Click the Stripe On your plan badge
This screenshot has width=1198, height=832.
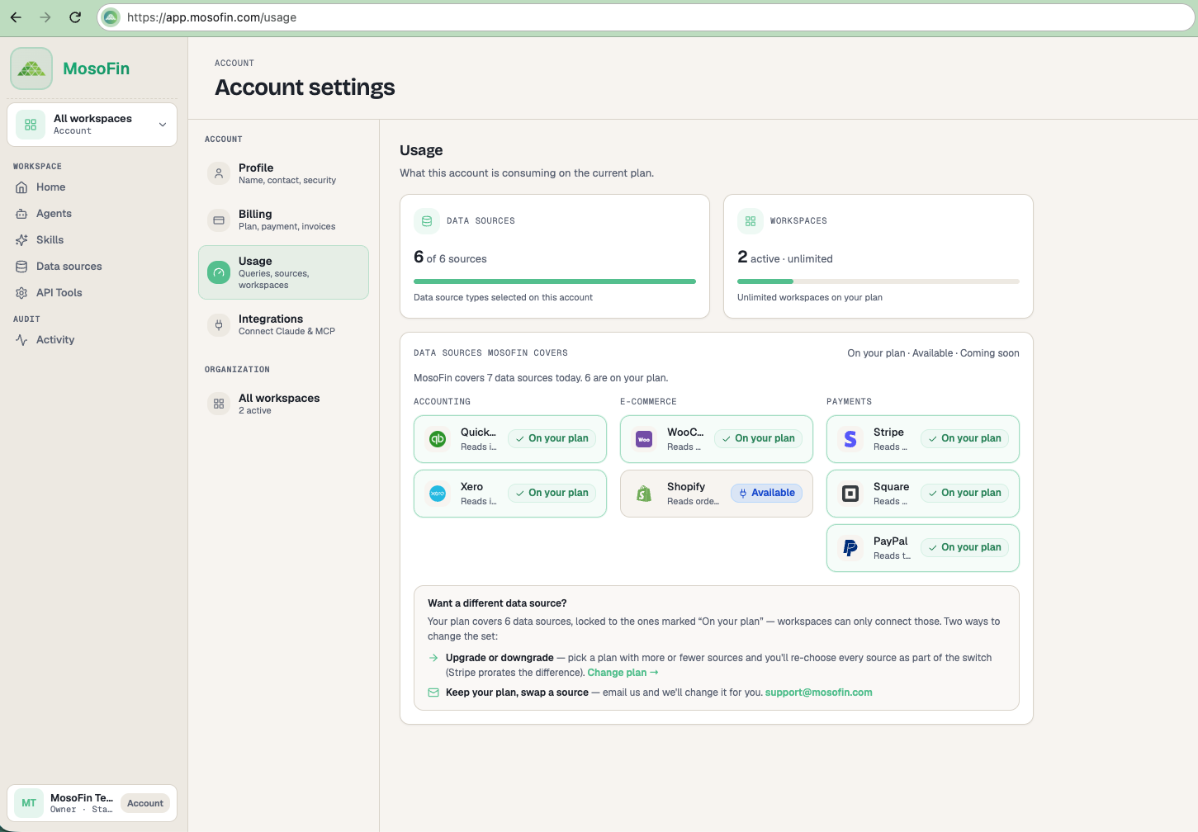[964, 439]
